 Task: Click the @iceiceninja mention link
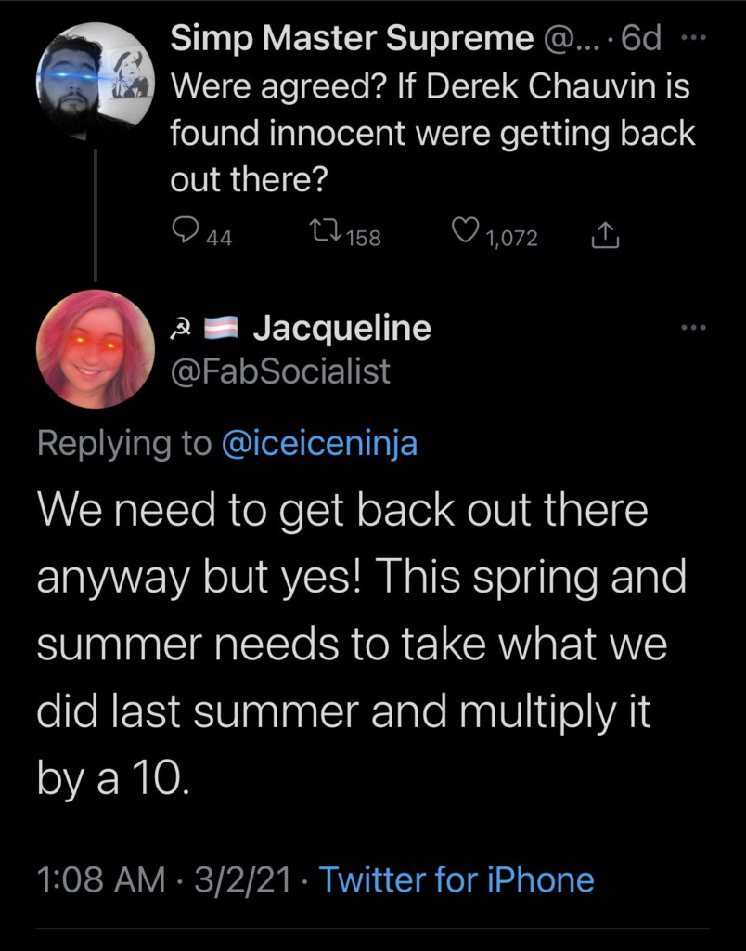point(320,444)
